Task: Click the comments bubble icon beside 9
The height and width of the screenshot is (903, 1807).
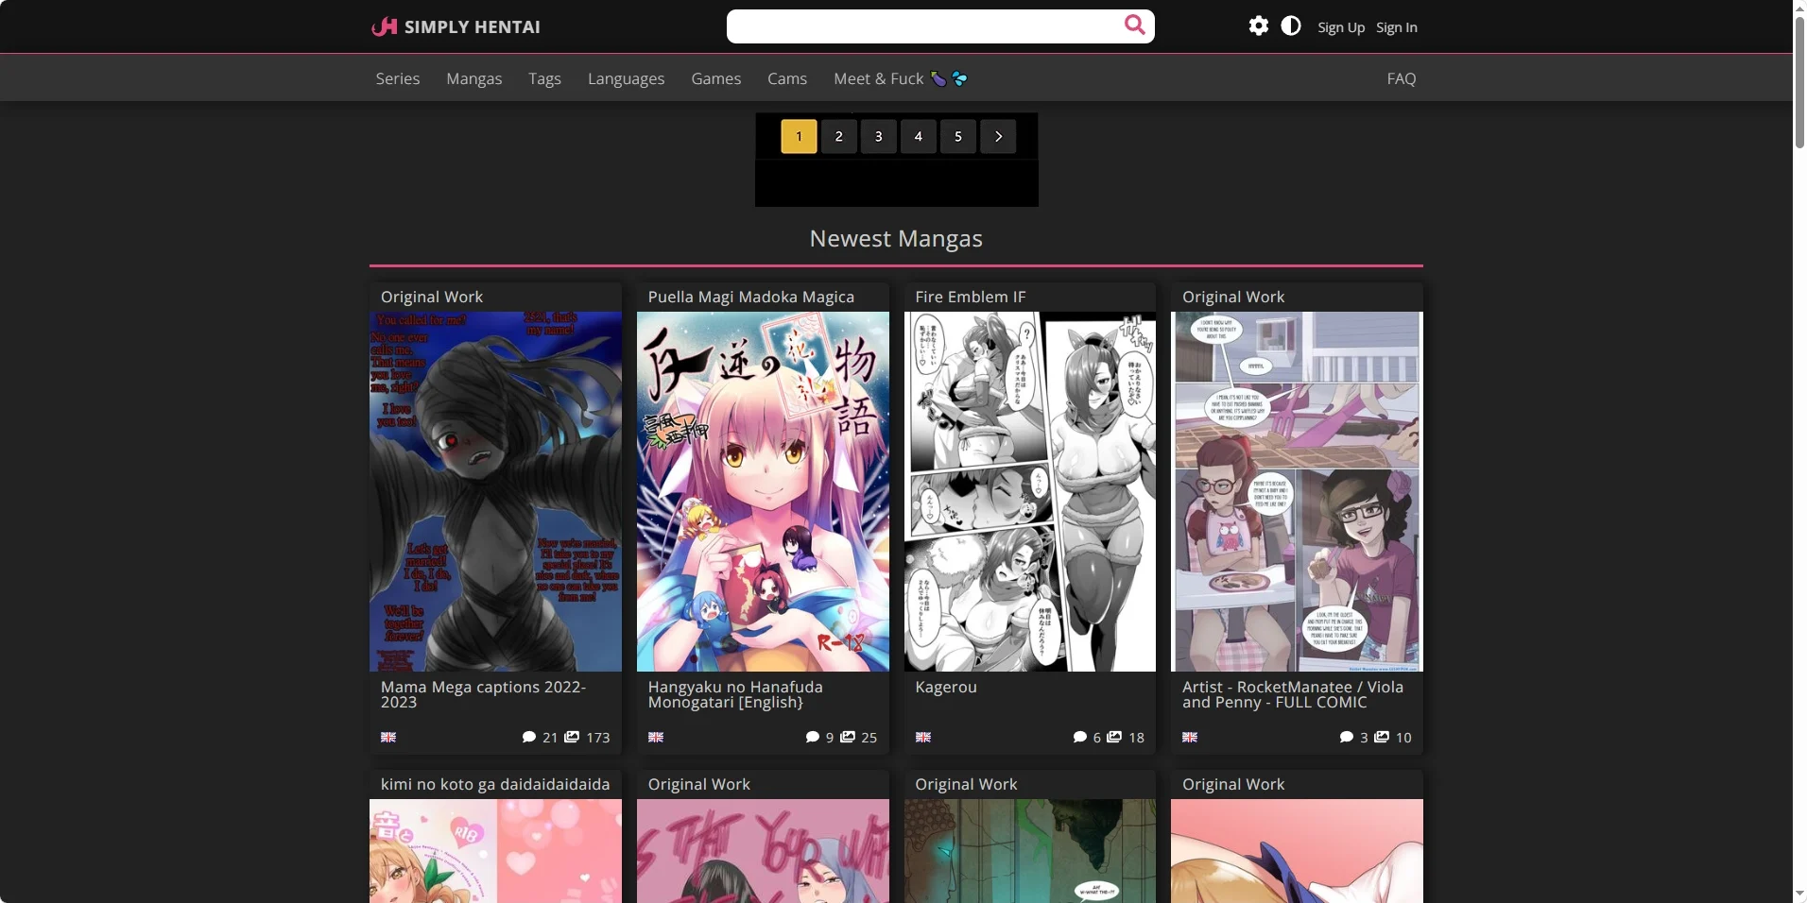Action: 812,737
